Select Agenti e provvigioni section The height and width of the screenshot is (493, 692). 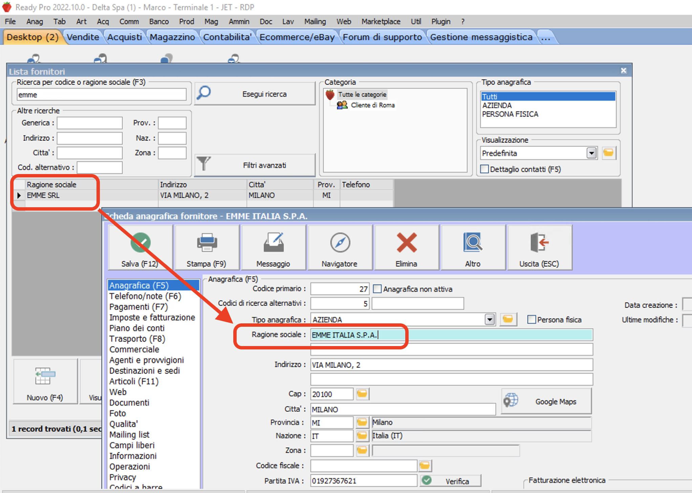147,360
